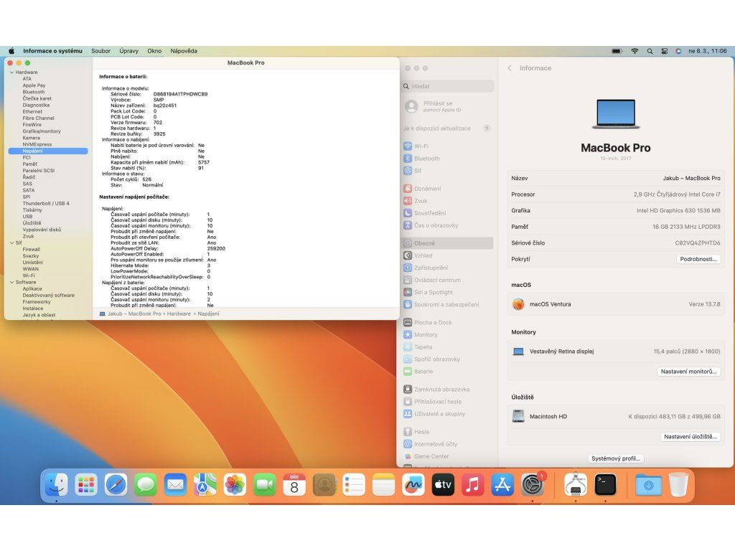Collapse the Síť section in sidebar
This screenshot has width=735, height=551.
[x=11, y=242]
